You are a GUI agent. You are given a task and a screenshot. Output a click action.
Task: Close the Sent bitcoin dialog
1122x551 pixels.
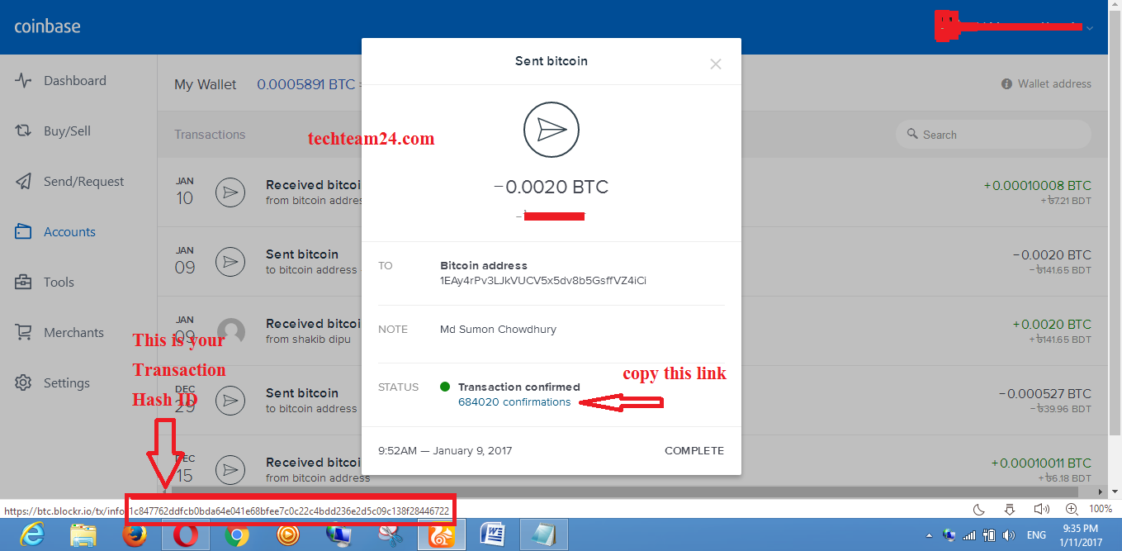pos(716,64)
